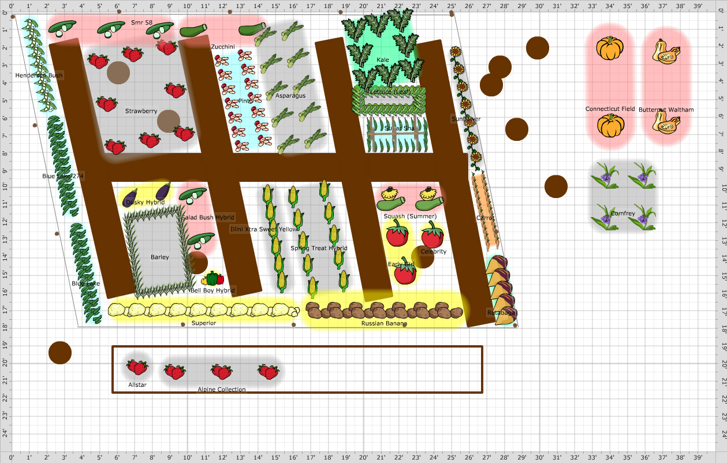The image size is (727, 463).
Task: Select the lower Butternut Waltham squash icon
Action: (x=666, y=122)
